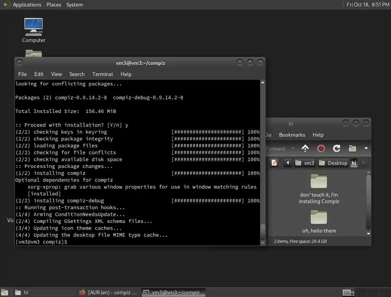Screen dimensions: 391x297
Task: Go up to parent folder
Action: coord(305,148)
